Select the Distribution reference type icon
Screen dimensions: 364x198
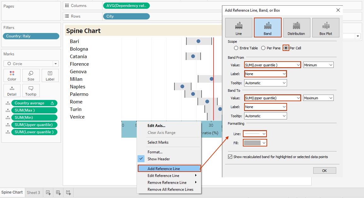296,27
